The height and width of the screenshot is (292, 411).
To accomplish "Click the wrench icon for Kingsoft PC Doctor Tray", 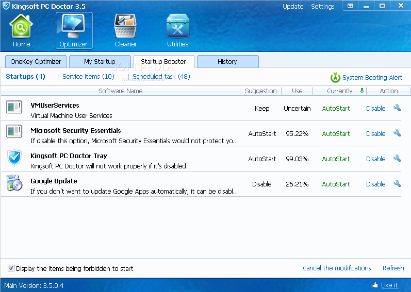I will point(397,158).
